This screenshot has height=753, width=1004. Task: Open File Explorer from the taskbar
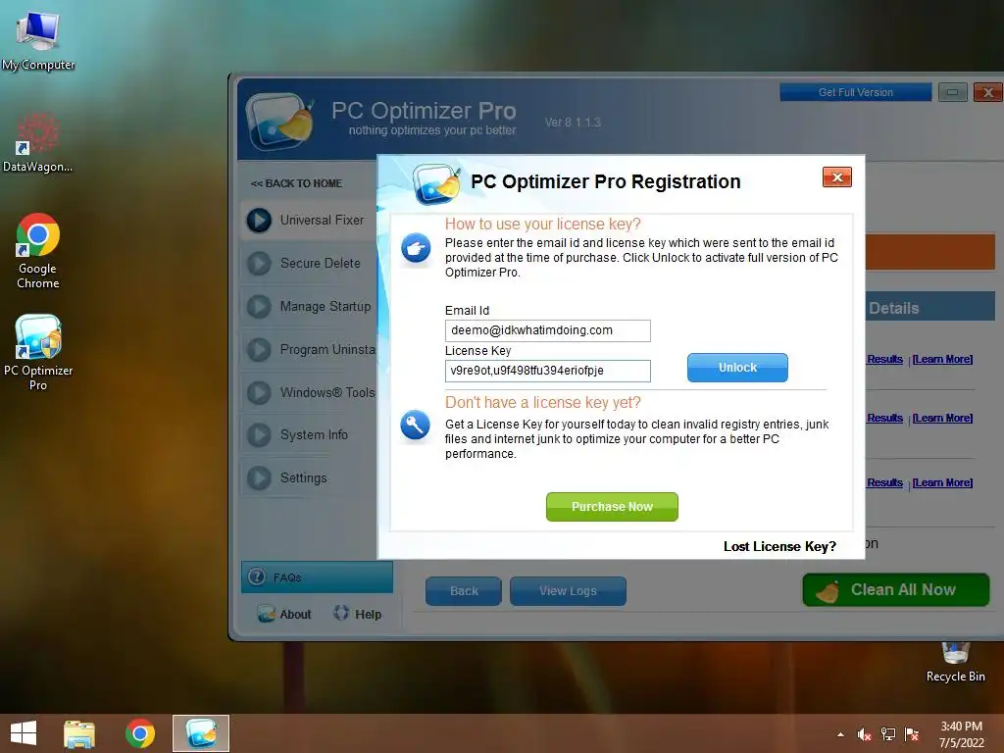tap(78, 733)
